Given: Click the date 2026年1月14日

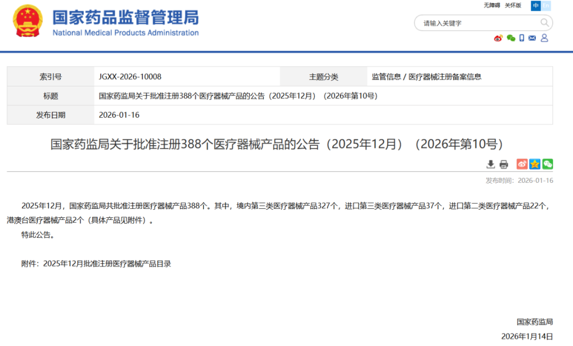Looking at the screenshot, I should (527, 336).
